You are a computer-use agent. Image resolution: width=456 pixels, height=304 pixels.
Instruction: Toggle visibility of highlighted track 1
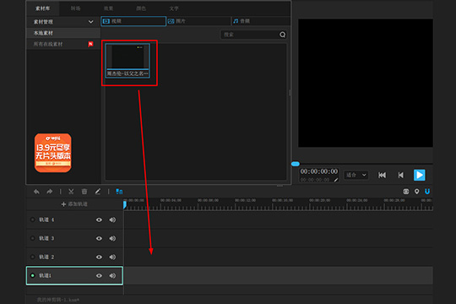tap(99, 276)
